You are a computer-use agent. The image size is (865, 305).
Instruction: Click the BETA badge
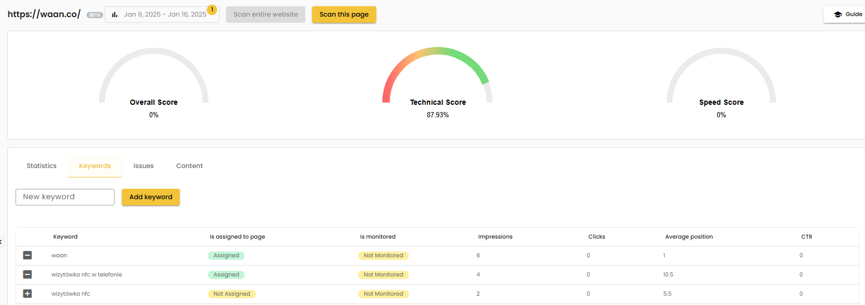(95, 15)
